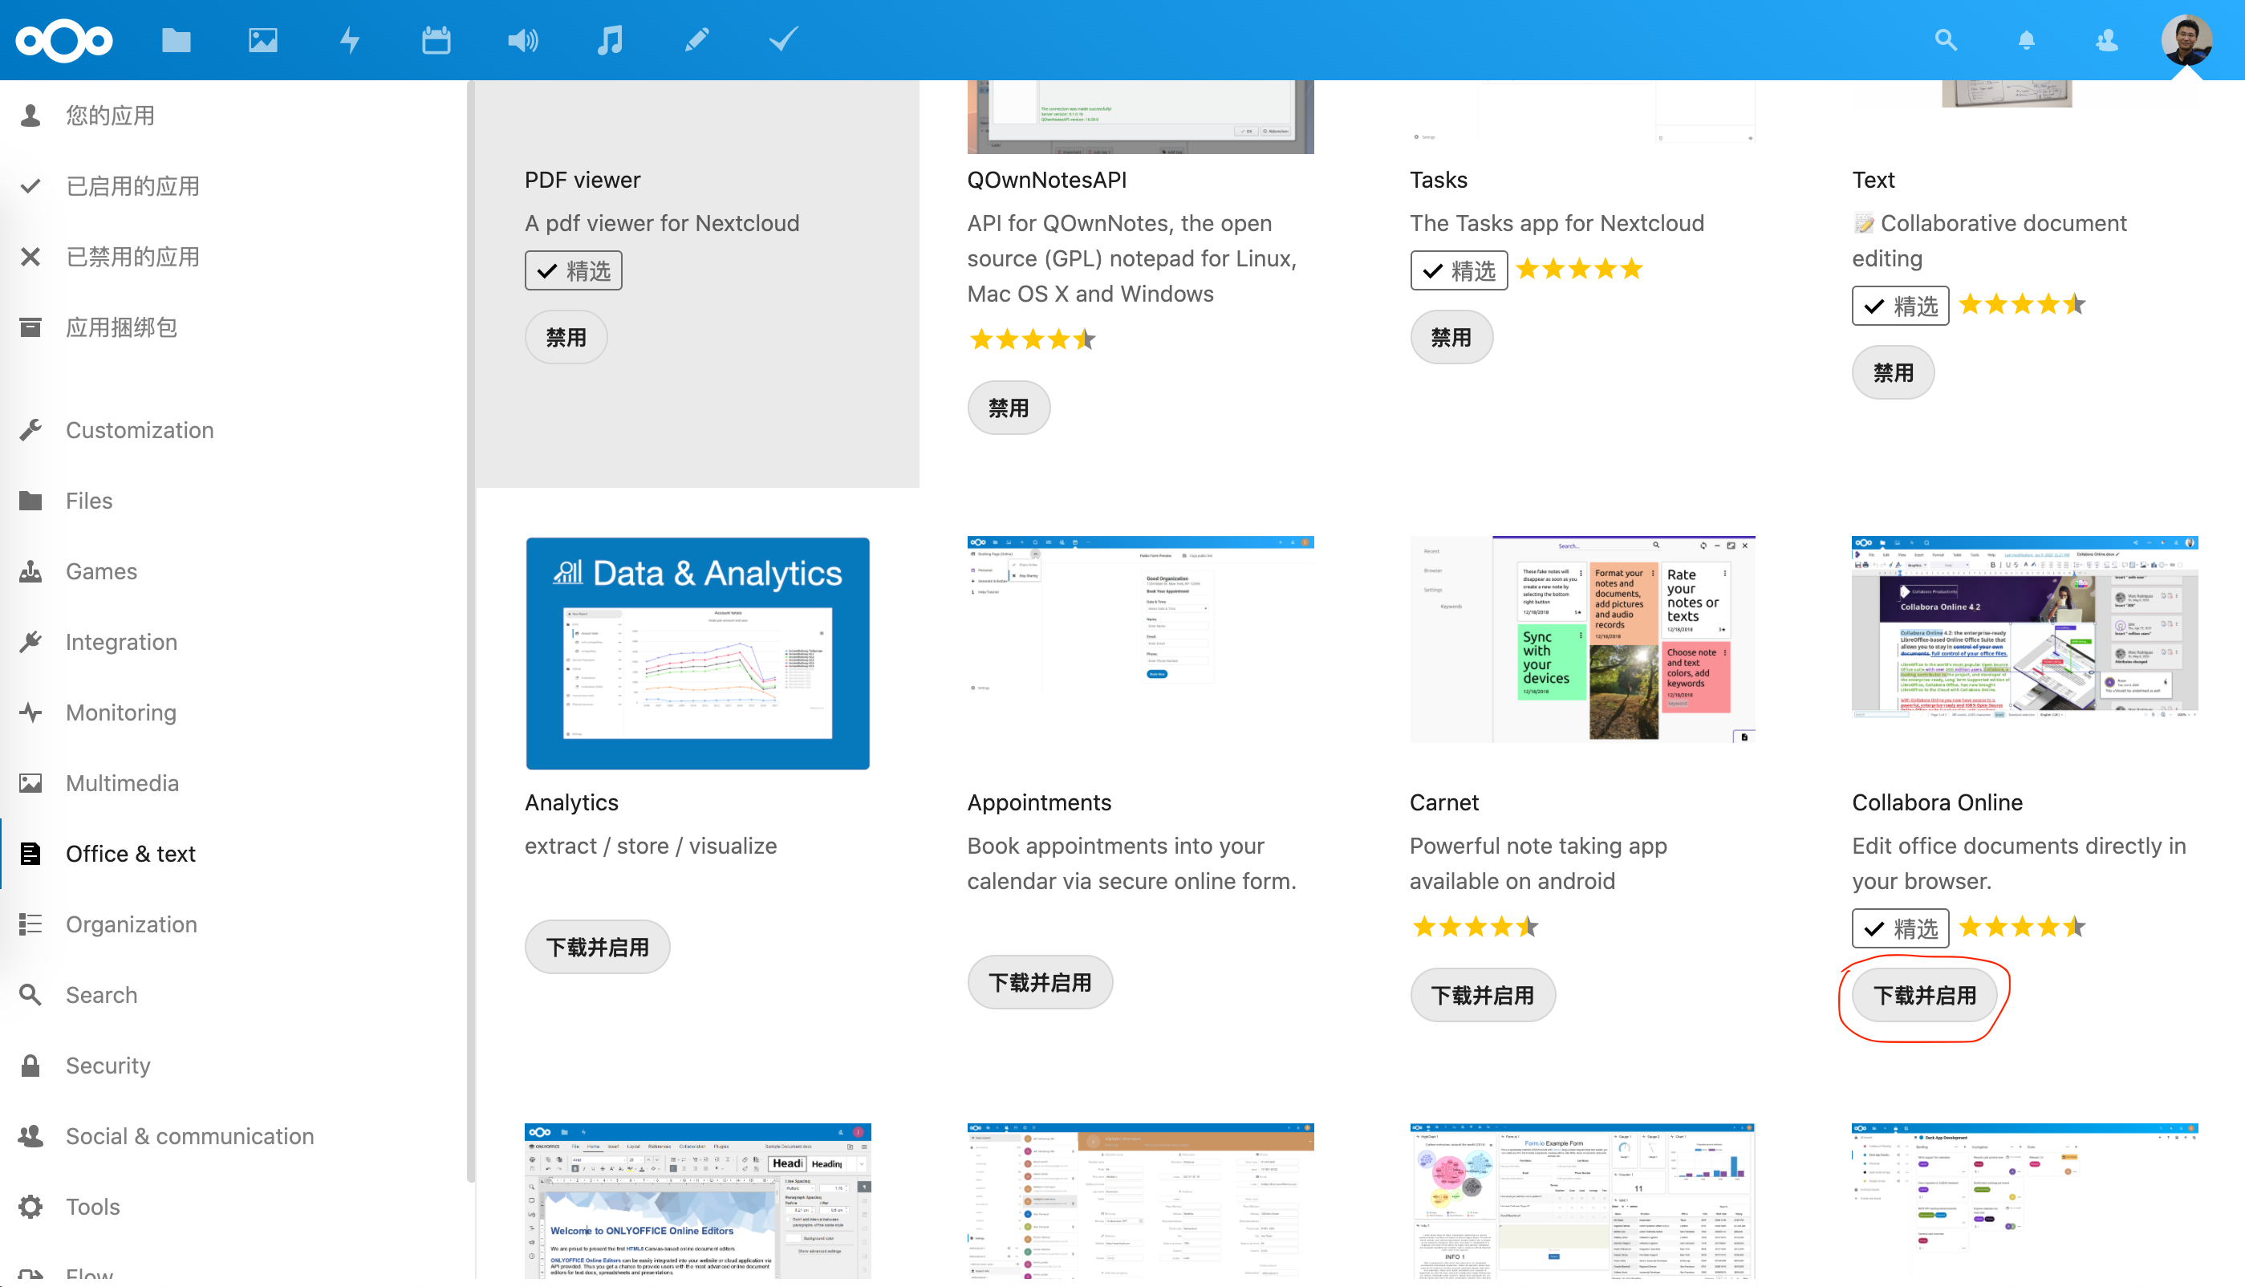Open the Appointments screenshot thumbnail
The width and height of the screenshot is (2245, 1287).
(x=1140, y=615)
